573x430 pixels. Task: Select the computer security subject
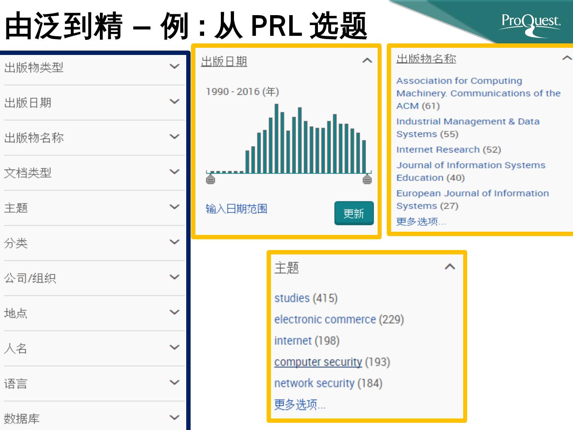click(x=318, y=362)
